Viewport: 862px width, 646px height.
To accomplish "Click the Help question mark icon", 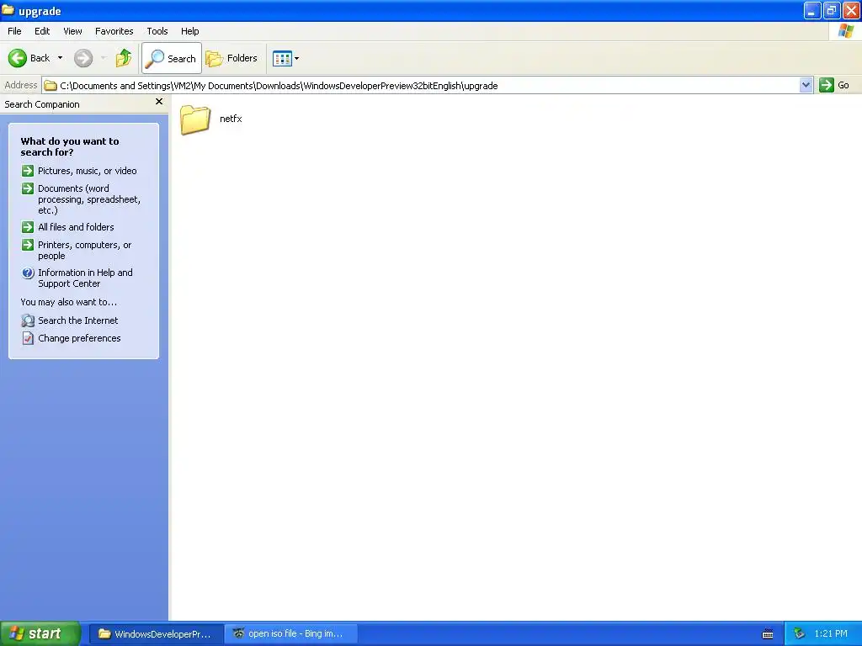I will tap(28, 273).
